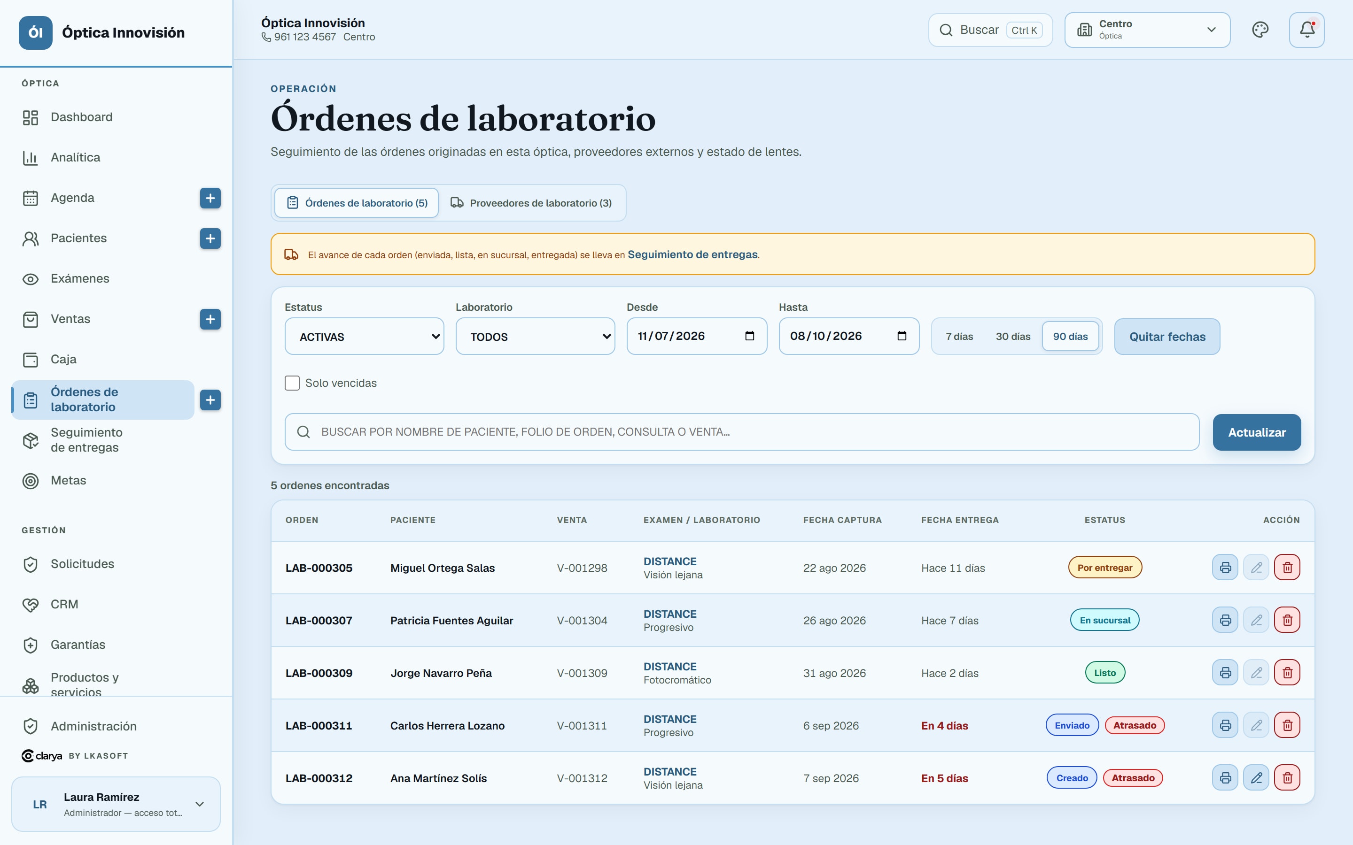
Task: Open the Estatus dropdown showing ACTIVAS
Action: pos(365,337)
